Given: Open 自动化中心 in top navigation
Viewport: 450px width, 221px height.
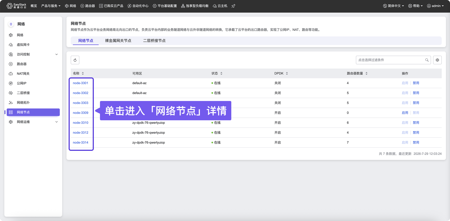Looking at the screenshot, I should [x=138, y=6].
